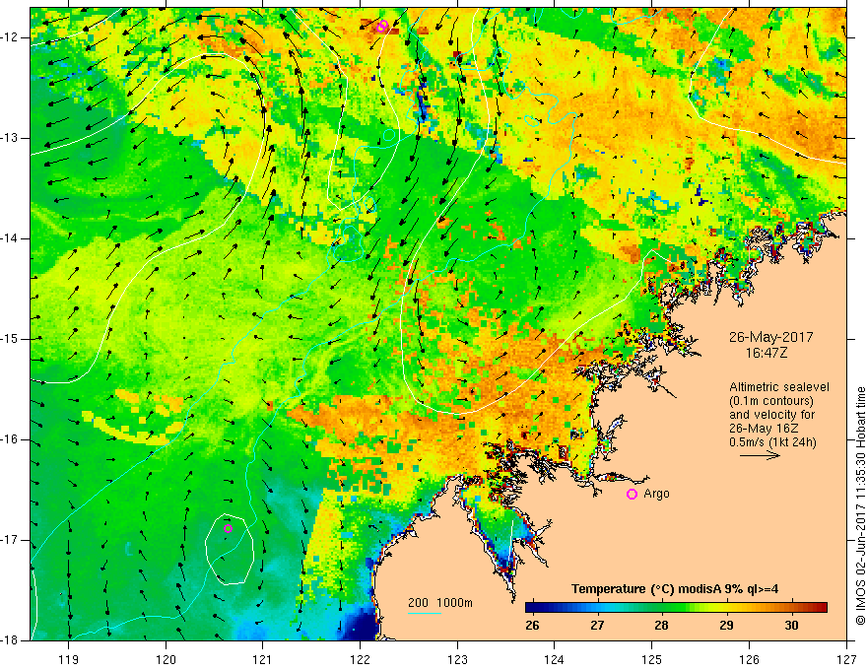Click the 27 label on the temperature scale
The width and height of the screenshot is (867, 670).
[x=597, y=626]
